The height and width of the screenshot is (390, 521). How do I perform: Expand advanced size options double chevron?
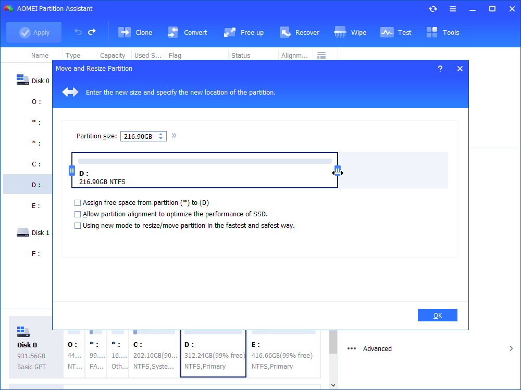click(174, 136)
